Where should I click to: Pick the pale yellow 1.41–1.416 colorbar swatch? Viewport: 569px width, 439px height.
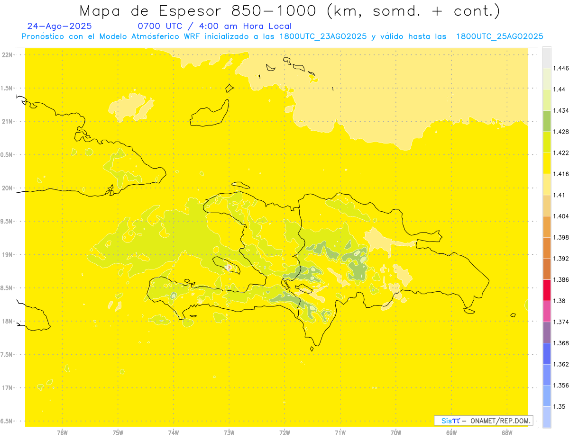[547, 184]
